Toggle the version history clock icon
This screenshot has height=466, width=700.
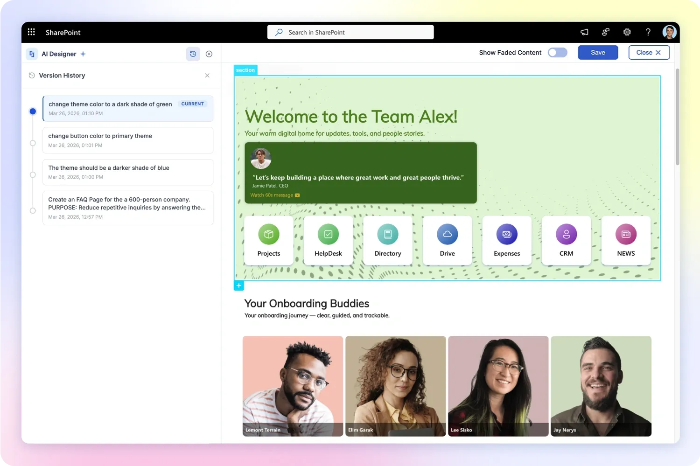(193, 54)
